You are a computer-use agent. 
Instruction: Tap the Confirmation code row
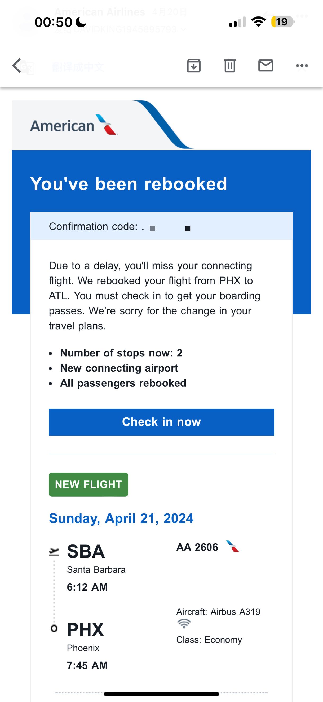pos(161,226)
